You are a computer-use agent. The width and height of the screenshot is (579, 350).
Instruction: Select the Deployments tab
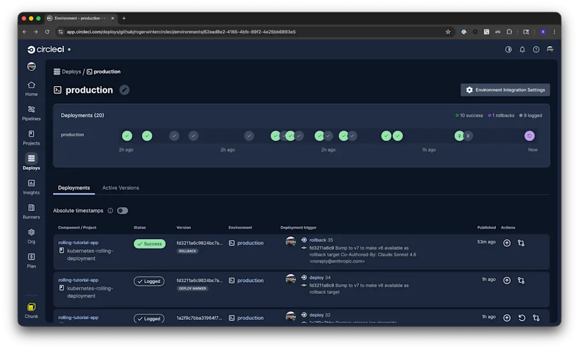[73, 188]
